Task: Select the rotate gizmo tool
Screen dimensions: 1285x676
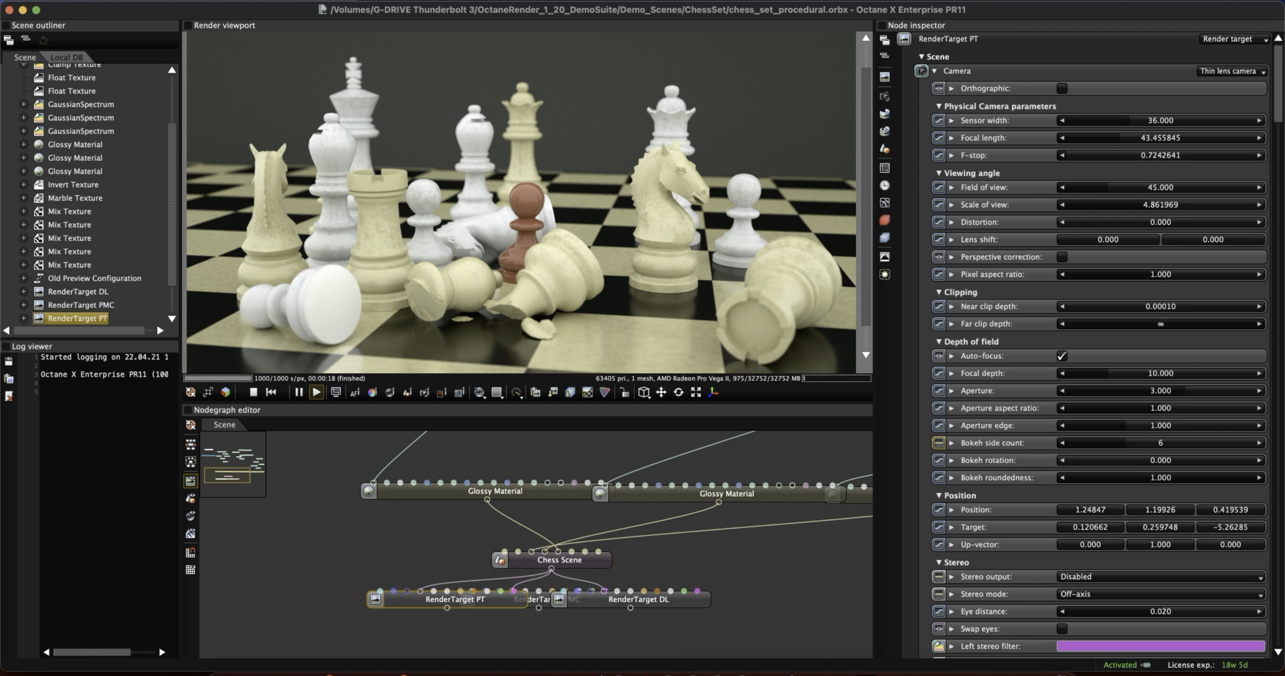Action: [678, 393]
